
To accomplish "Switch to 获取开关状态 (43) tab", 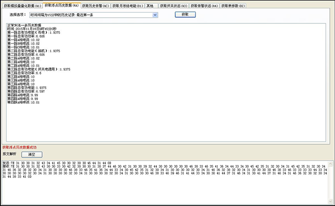I will point(173,6).
